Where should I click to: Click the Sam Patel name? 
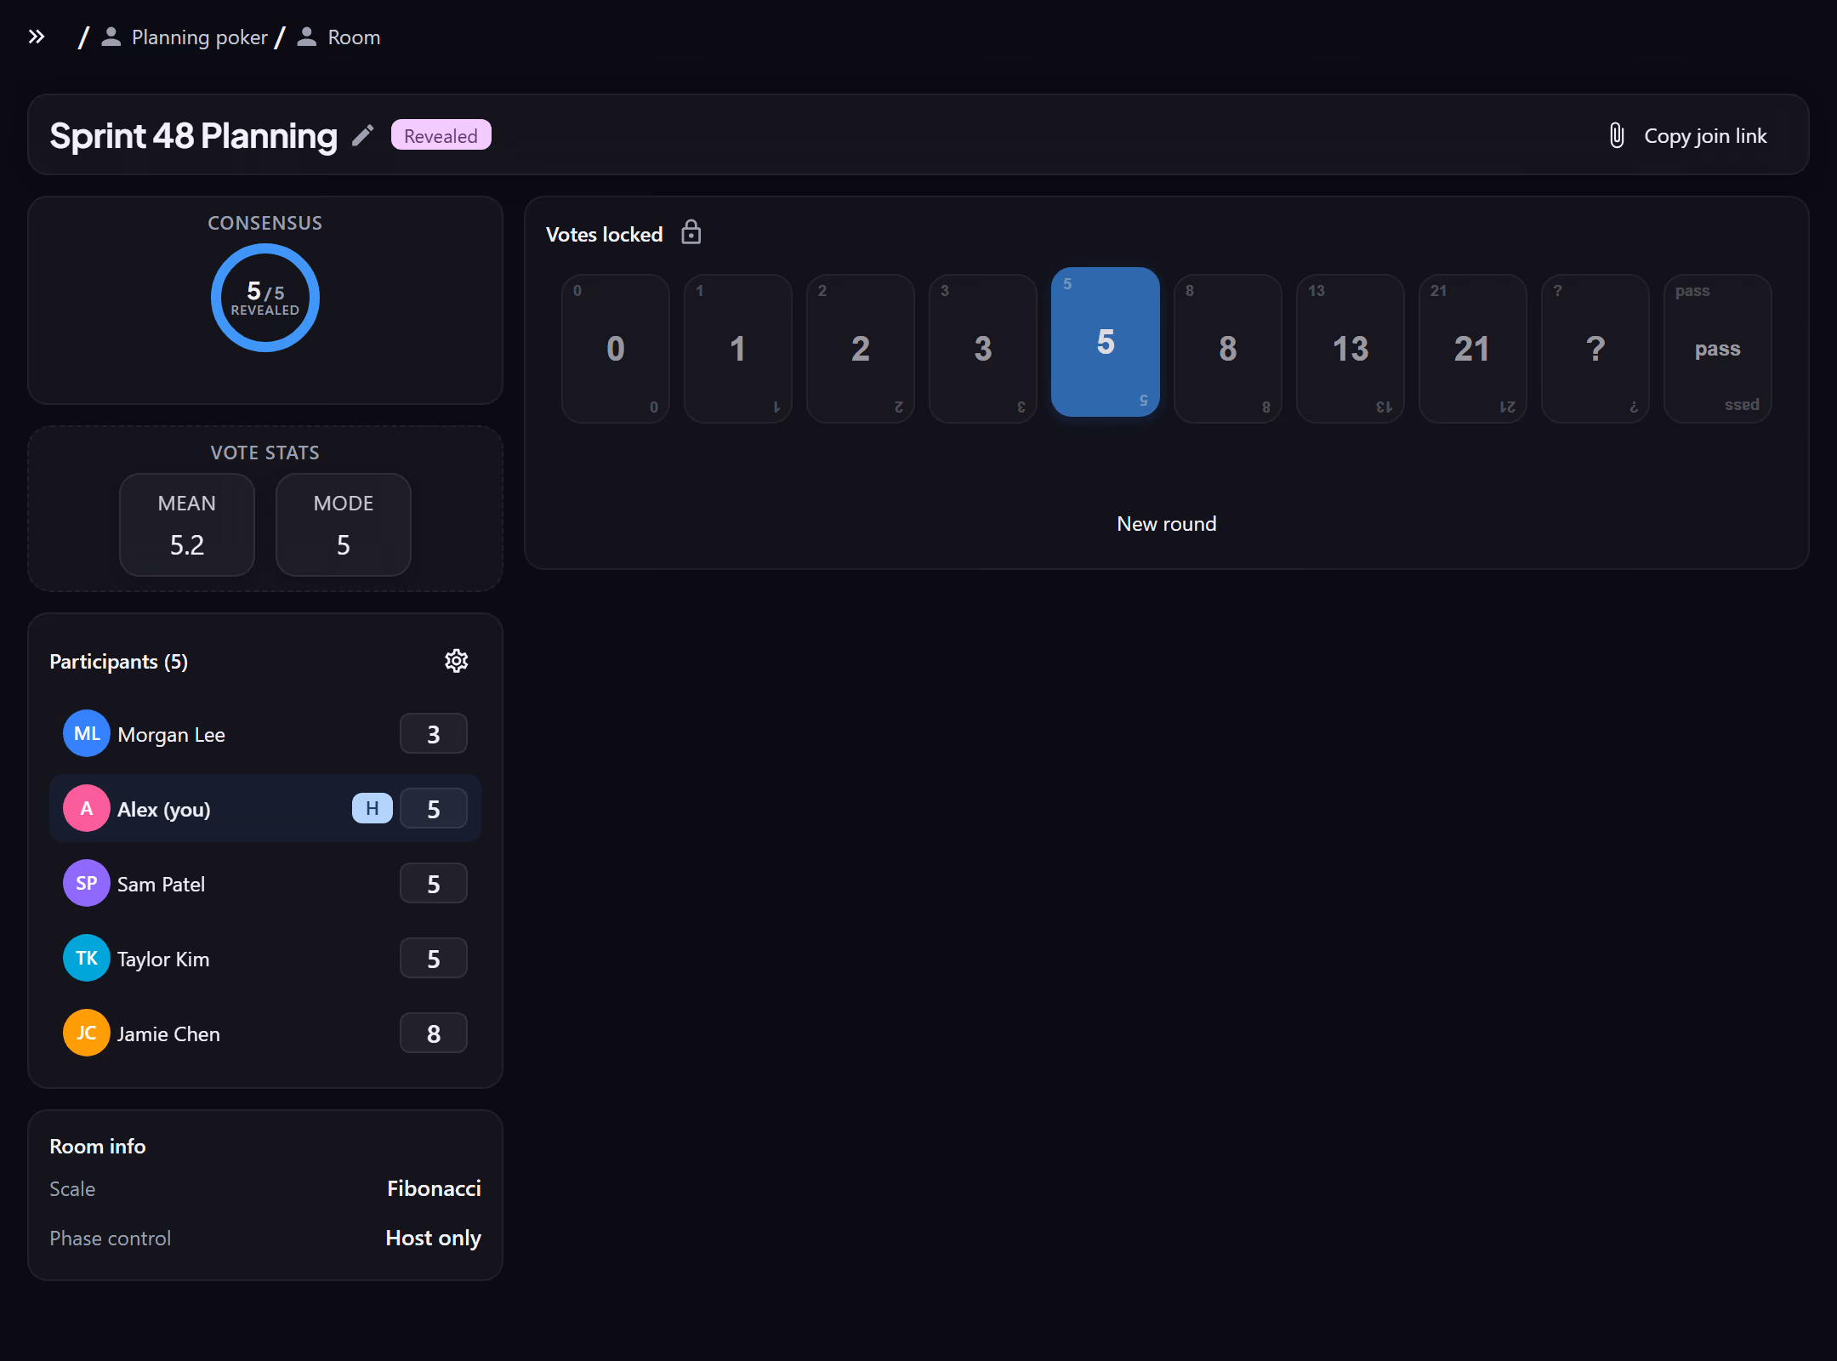pos(161,884)
